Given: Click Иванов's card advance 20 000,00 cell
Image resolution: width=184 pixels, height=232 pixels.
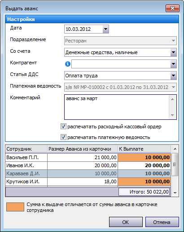Looking at the screenshot, I should [x=83, y=165].
